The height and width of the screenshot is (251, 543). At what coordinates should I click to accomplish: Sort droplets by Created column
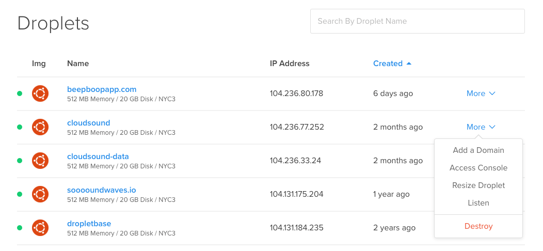[388, 64]
